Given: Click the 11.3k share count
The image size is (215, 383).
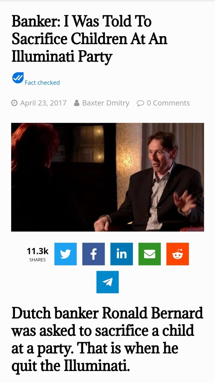Looking at the screenshot, I should click(x=37, y=251).
